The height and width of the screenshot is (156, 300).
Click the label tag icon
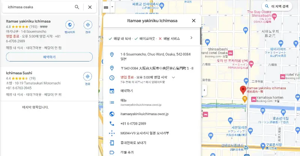112,152
